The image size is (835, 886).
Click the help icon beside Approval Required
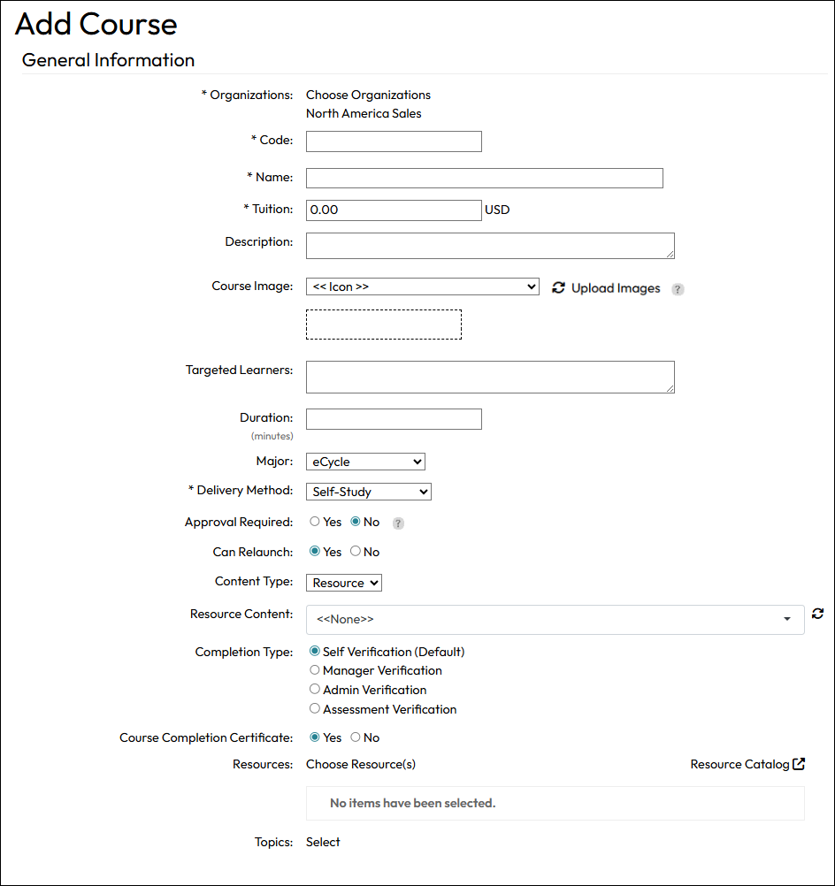click(398, 523)
